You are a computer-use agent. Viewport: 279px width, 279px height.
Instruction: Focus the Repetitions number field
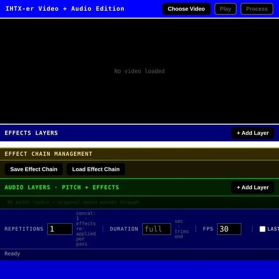[60, 229]
